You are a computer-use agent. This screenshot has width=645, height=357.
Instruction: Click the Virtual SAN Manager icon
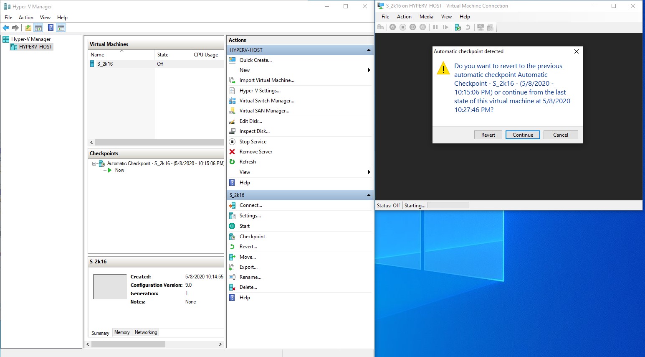click(232, 111)
